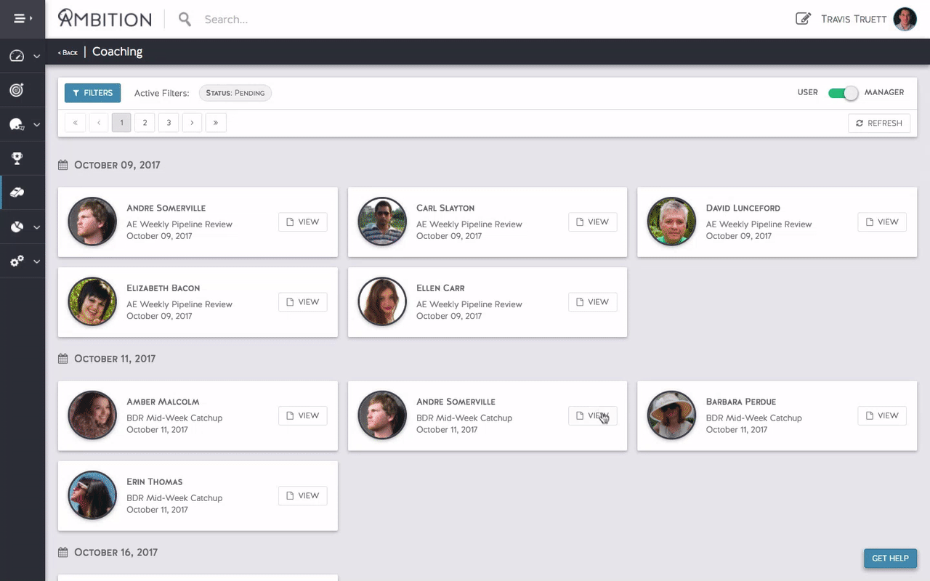Click the search magnifier icon
The height and width of the screenshot is (581, 930).
pos(185,20)
